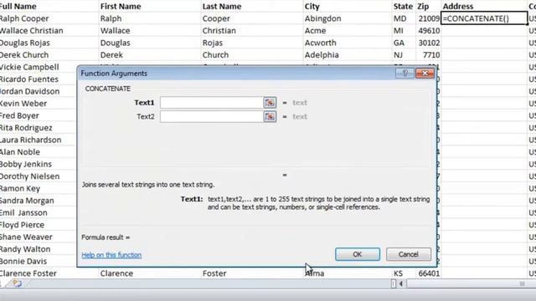This screenshot has height=301, width=536.
Task: Select the NJ state cell
Action: click(x=404, y=55)
